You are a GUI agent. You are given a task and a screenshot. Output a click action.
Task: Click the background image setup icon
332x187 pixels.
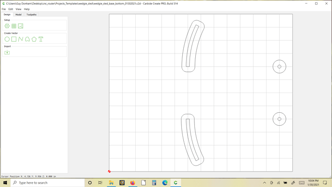21,26
